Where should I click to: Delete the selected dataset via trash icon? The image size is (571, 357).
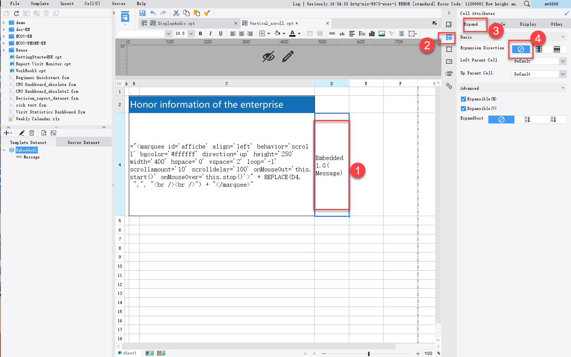(32, 132)
